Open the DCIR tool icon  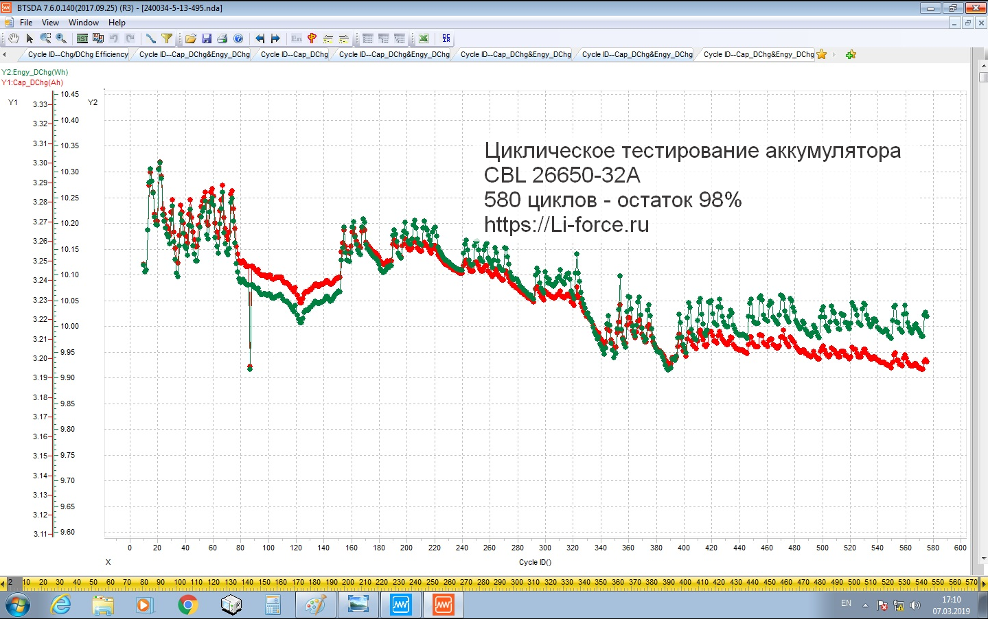(x=446, y=38)
